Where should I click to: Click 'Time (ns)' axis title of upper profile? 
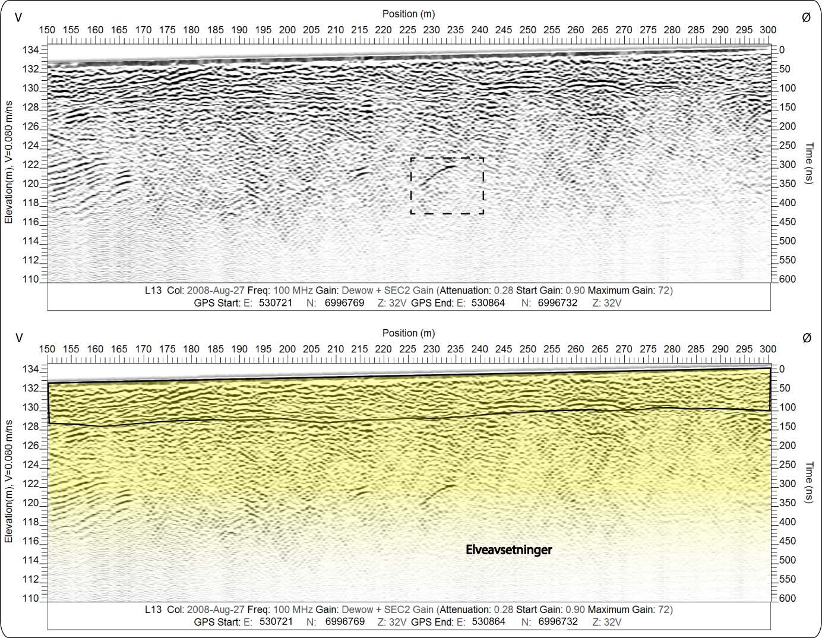809,163
